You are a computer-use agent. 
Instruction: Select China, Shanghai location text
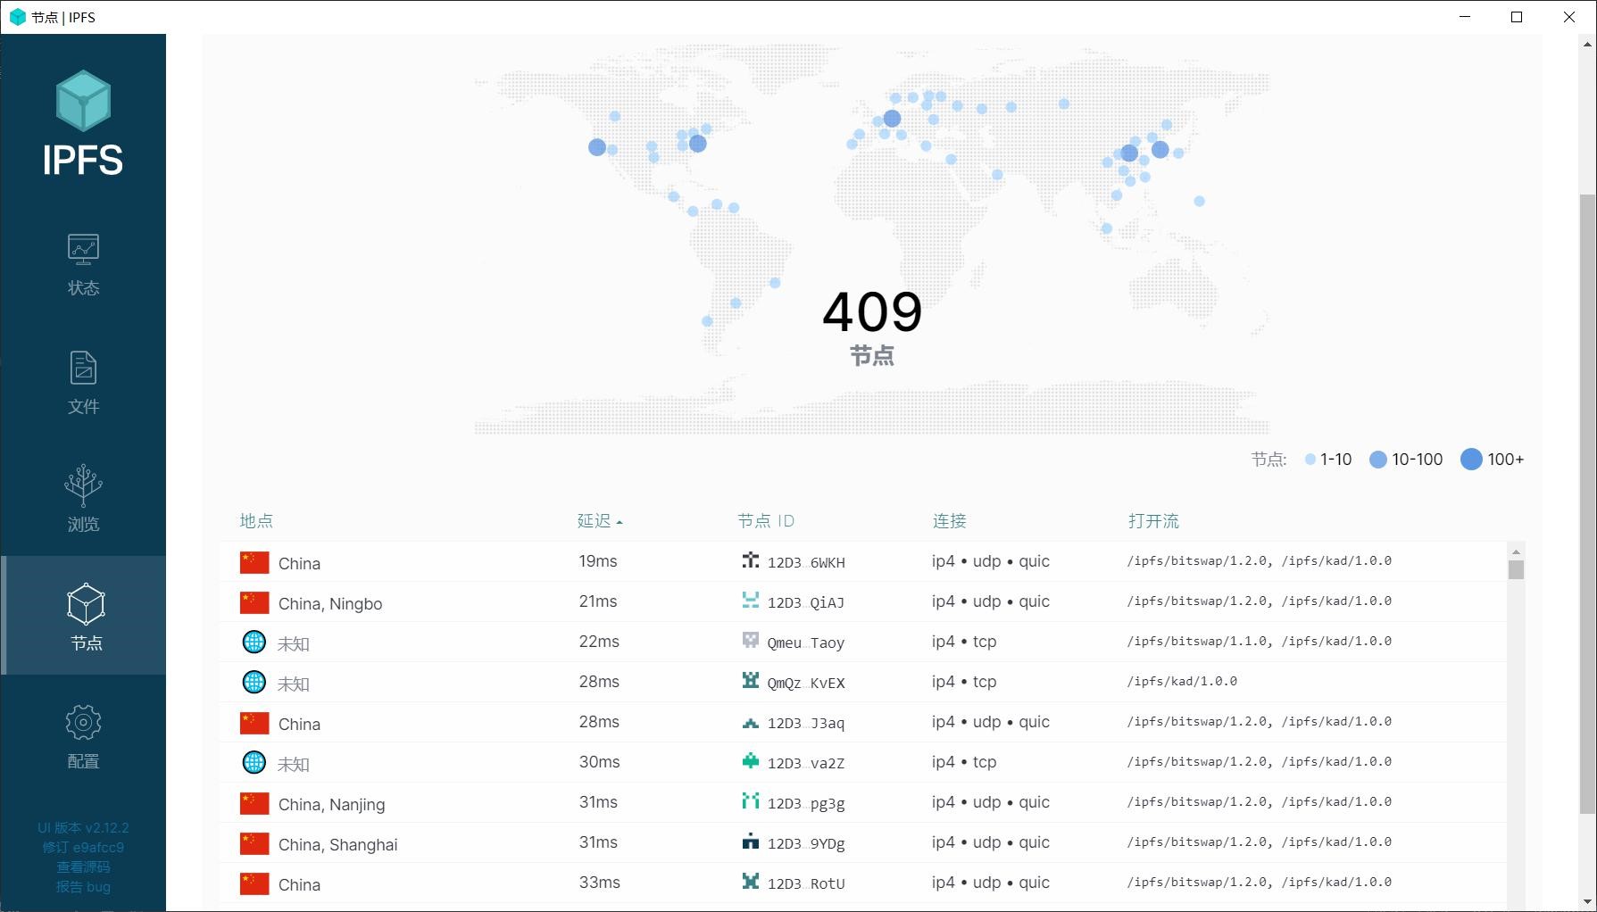coord(338,845)
